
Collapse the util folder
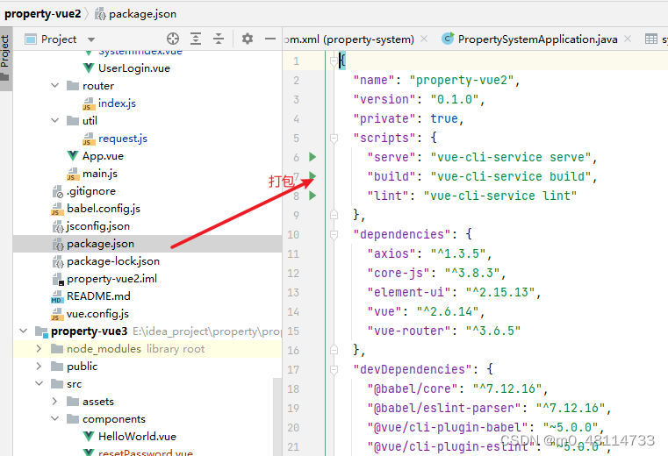(55, 120)
